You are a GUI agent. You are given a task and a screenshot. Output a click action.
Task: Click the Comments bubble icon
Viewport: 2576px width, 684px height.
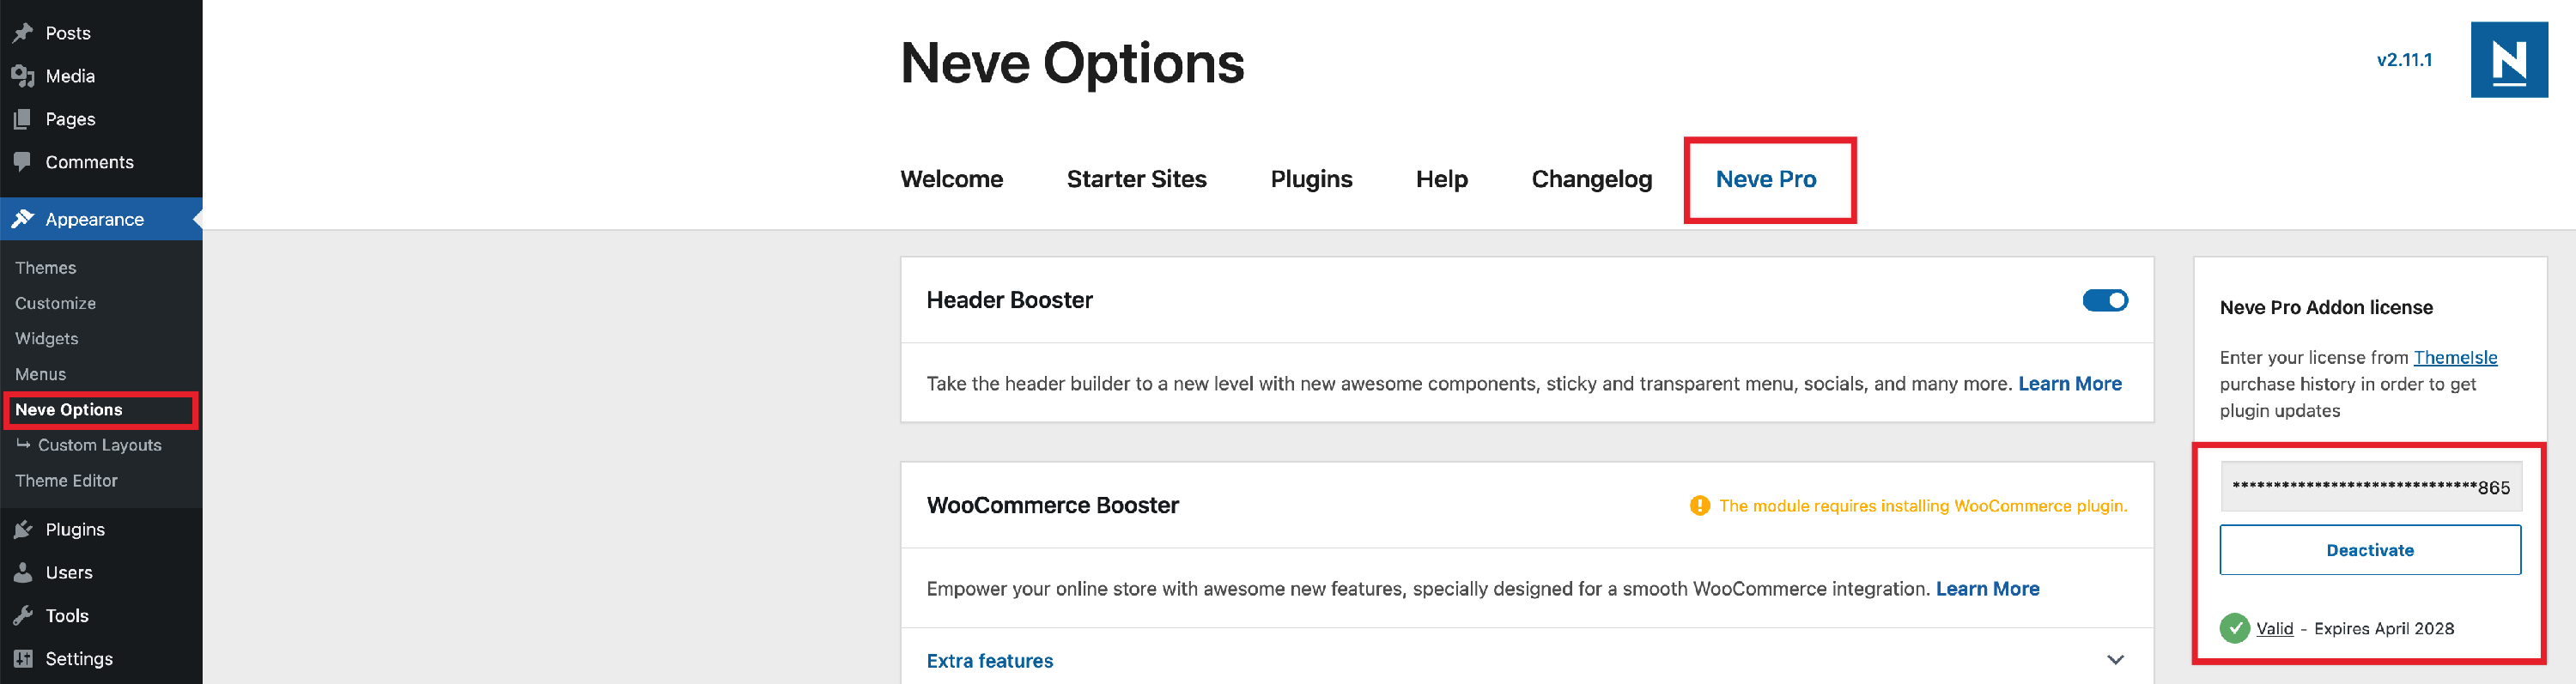(x=22, y=162)
